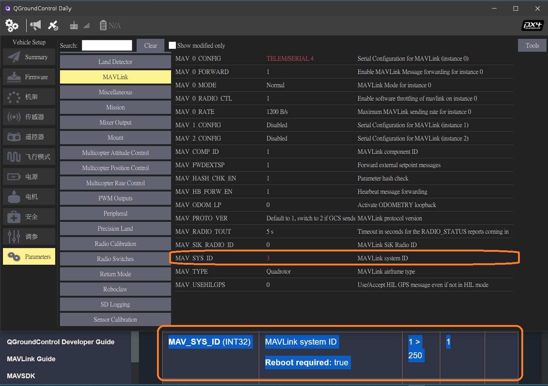Viewport: 548px width, 386px height.
Task: Edit MAV_0_CONFIG value TELEM/SERIAL 4
Action: tap(290, 58)
